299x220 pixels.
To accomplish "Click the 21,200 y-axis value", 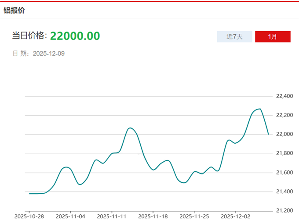I will point(284,211).
